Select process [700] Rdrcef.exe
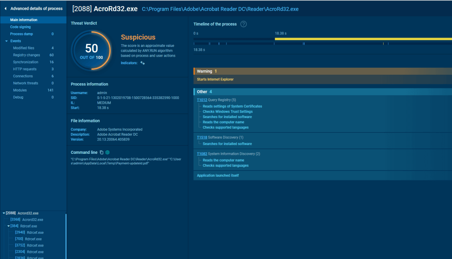The width and height of the screenshot is (452, 259). (x=28, y=239)
